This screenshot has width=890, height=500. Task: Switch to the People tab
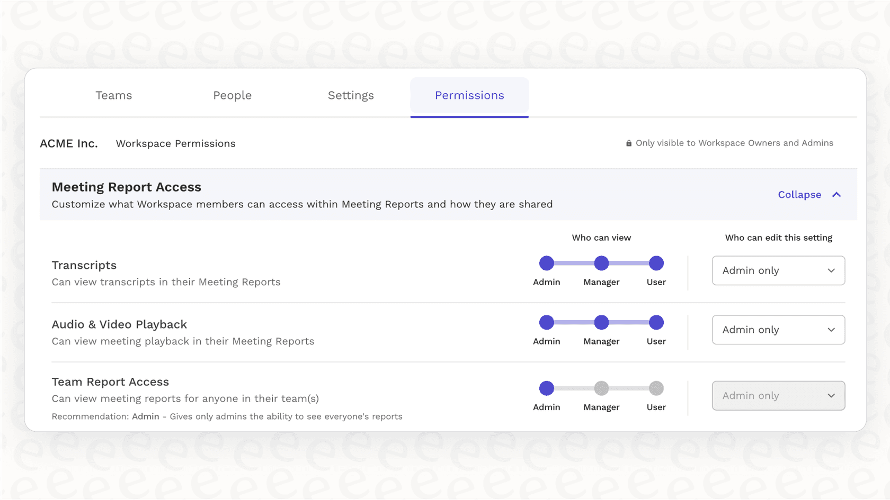coord(232,95)
